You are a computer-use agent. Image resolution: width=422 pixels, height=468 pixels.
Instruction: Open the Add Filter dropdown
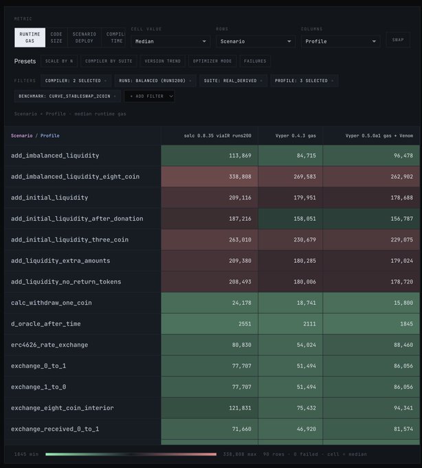click(149, 96)
